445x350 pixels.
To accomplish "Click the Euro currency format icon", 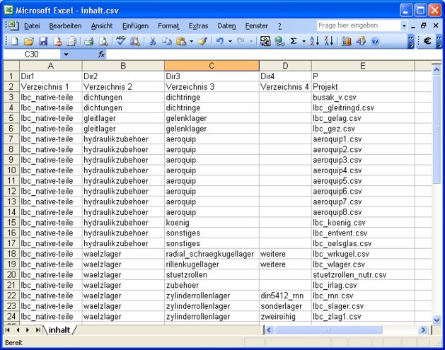I will 427,41.
